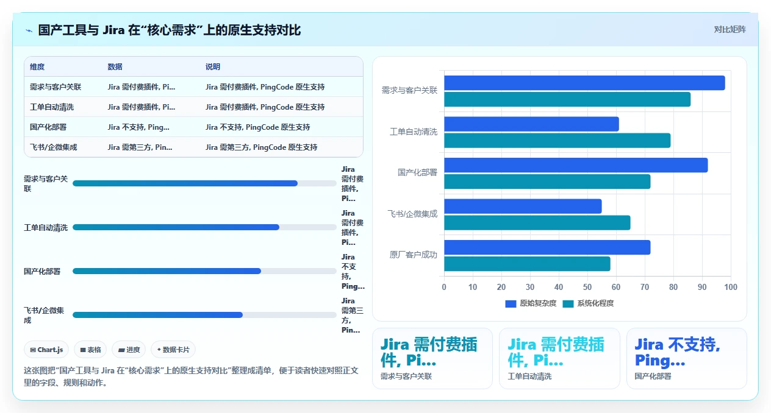771x413 pixels.
Task: Select the 表格 tag chip
Action: pos(90,350)
